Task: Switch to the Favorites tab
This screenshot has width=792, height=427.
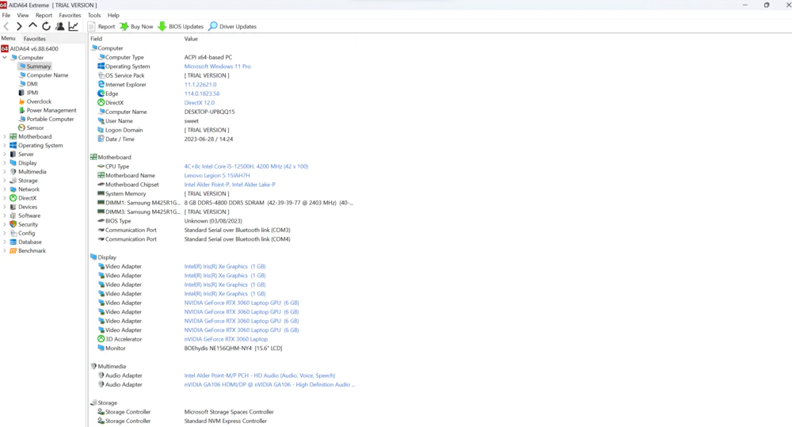Action: click(x=34, y=39)
